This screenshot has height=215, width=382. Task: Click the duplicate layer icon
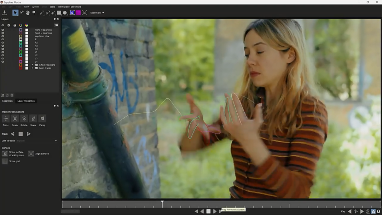click(7, 95)
